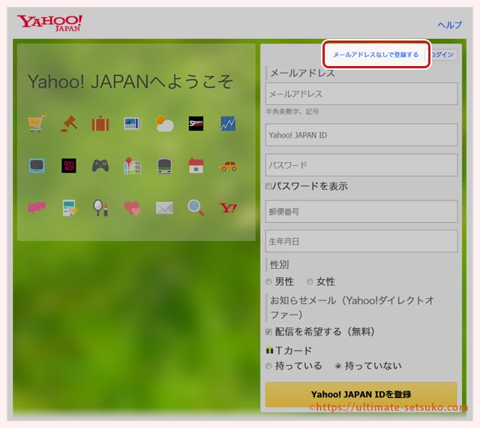Click the real estate house icon
Screen dimensions: 480x428
coord(196,166)
